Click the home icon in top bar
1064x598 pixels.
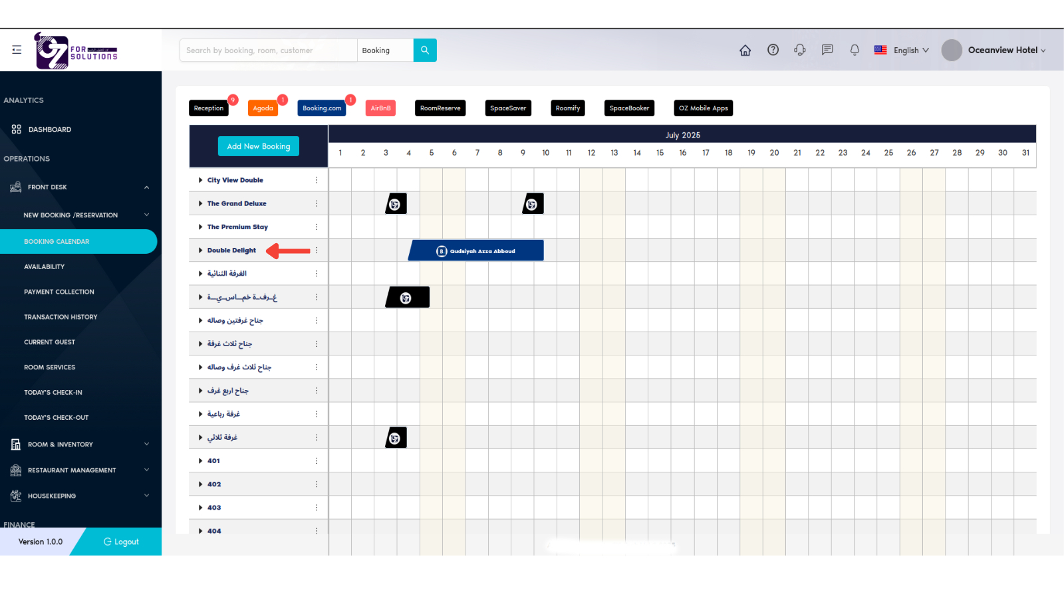point(745,50)
